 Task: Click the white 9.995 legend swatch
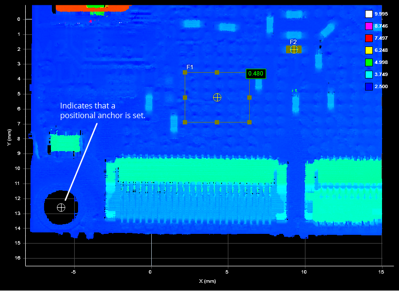(369, 14)
